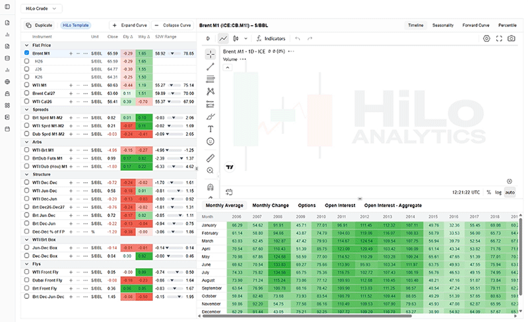The height and width of the screenshot is (322, 528).
Task: Collapse the Flys group
Action: [26, 264]
